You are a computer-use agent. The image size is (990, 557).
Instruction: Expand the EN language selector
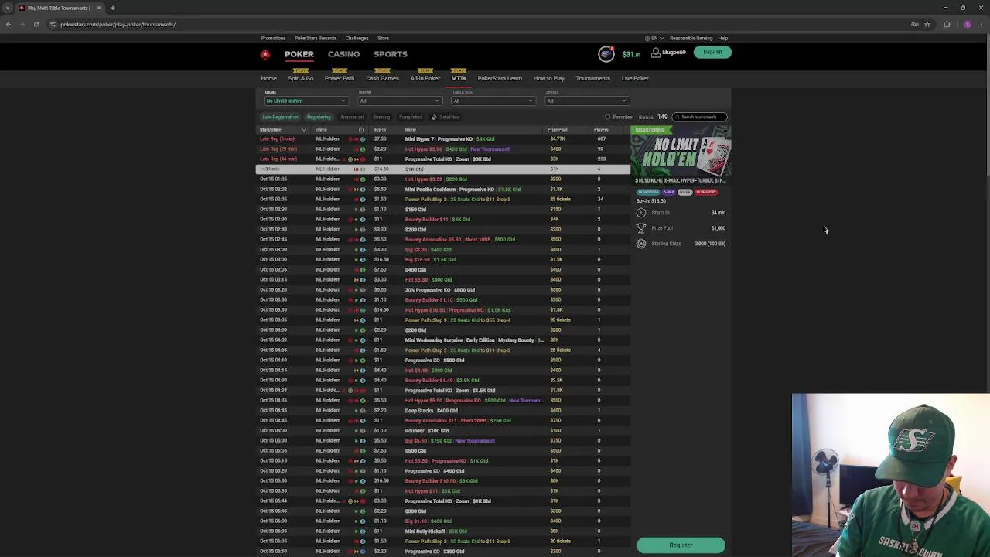click(x=655, y=38)
